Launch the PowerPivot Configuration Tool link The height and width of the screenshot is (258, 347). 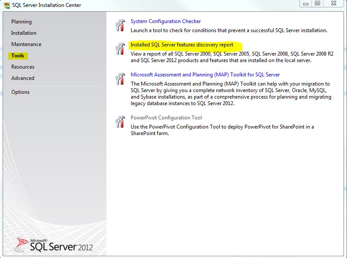tap(166, 118)
